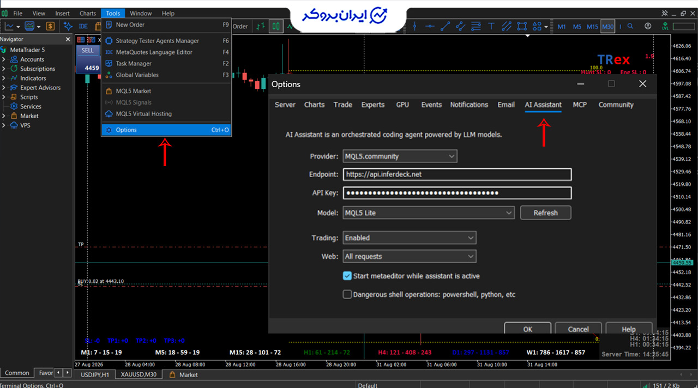Select the horizontal line drawing tool
Viewport: 698px width, 388px height.
point(430,26)
